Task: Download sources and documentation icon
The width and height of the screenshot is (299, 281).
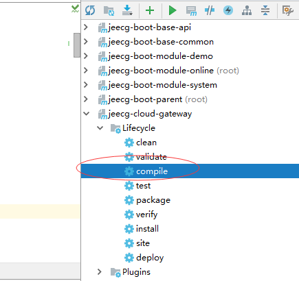Action: (127, 10)
